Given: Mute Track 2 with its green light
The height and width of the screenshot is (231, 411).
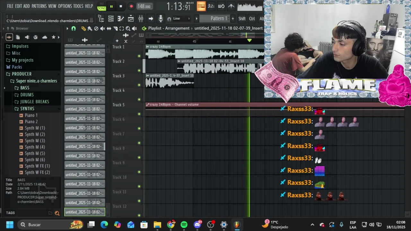Looking at the screenshot, I should pyautogui.click(x=139, y=70).
